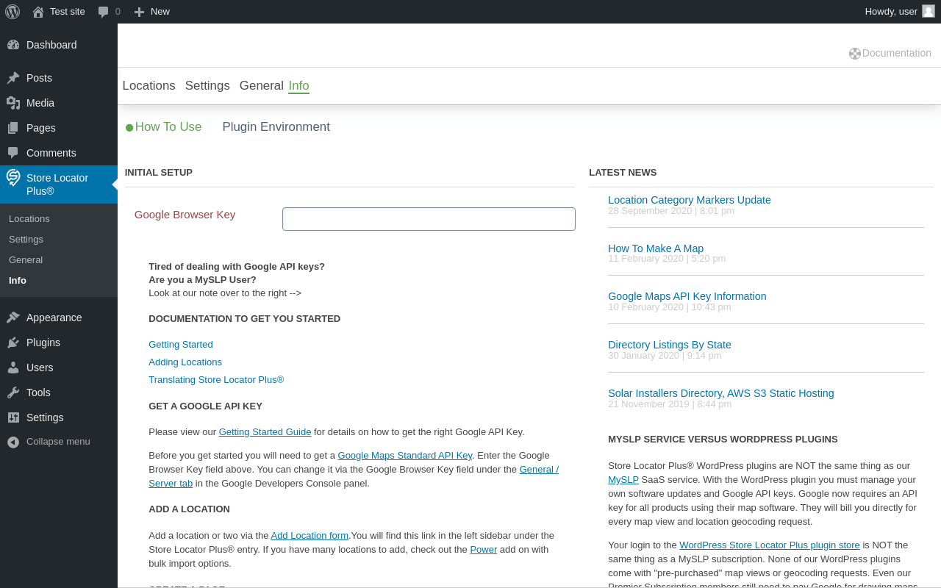The width and height of the screenshot is (941, 588).
Task: Click the Media icon in sidebar
Action: point(13,103)
